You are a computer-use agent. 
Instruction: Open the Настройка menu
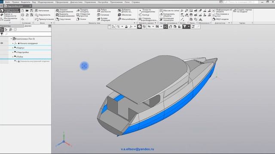[x=103, y=2]
